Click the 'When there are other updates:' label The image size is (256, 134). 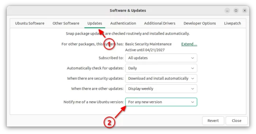97,89
